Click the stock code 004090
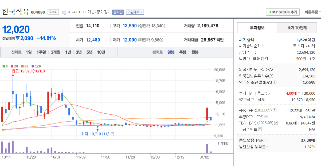The image size is (321, 166). [38, 12]
